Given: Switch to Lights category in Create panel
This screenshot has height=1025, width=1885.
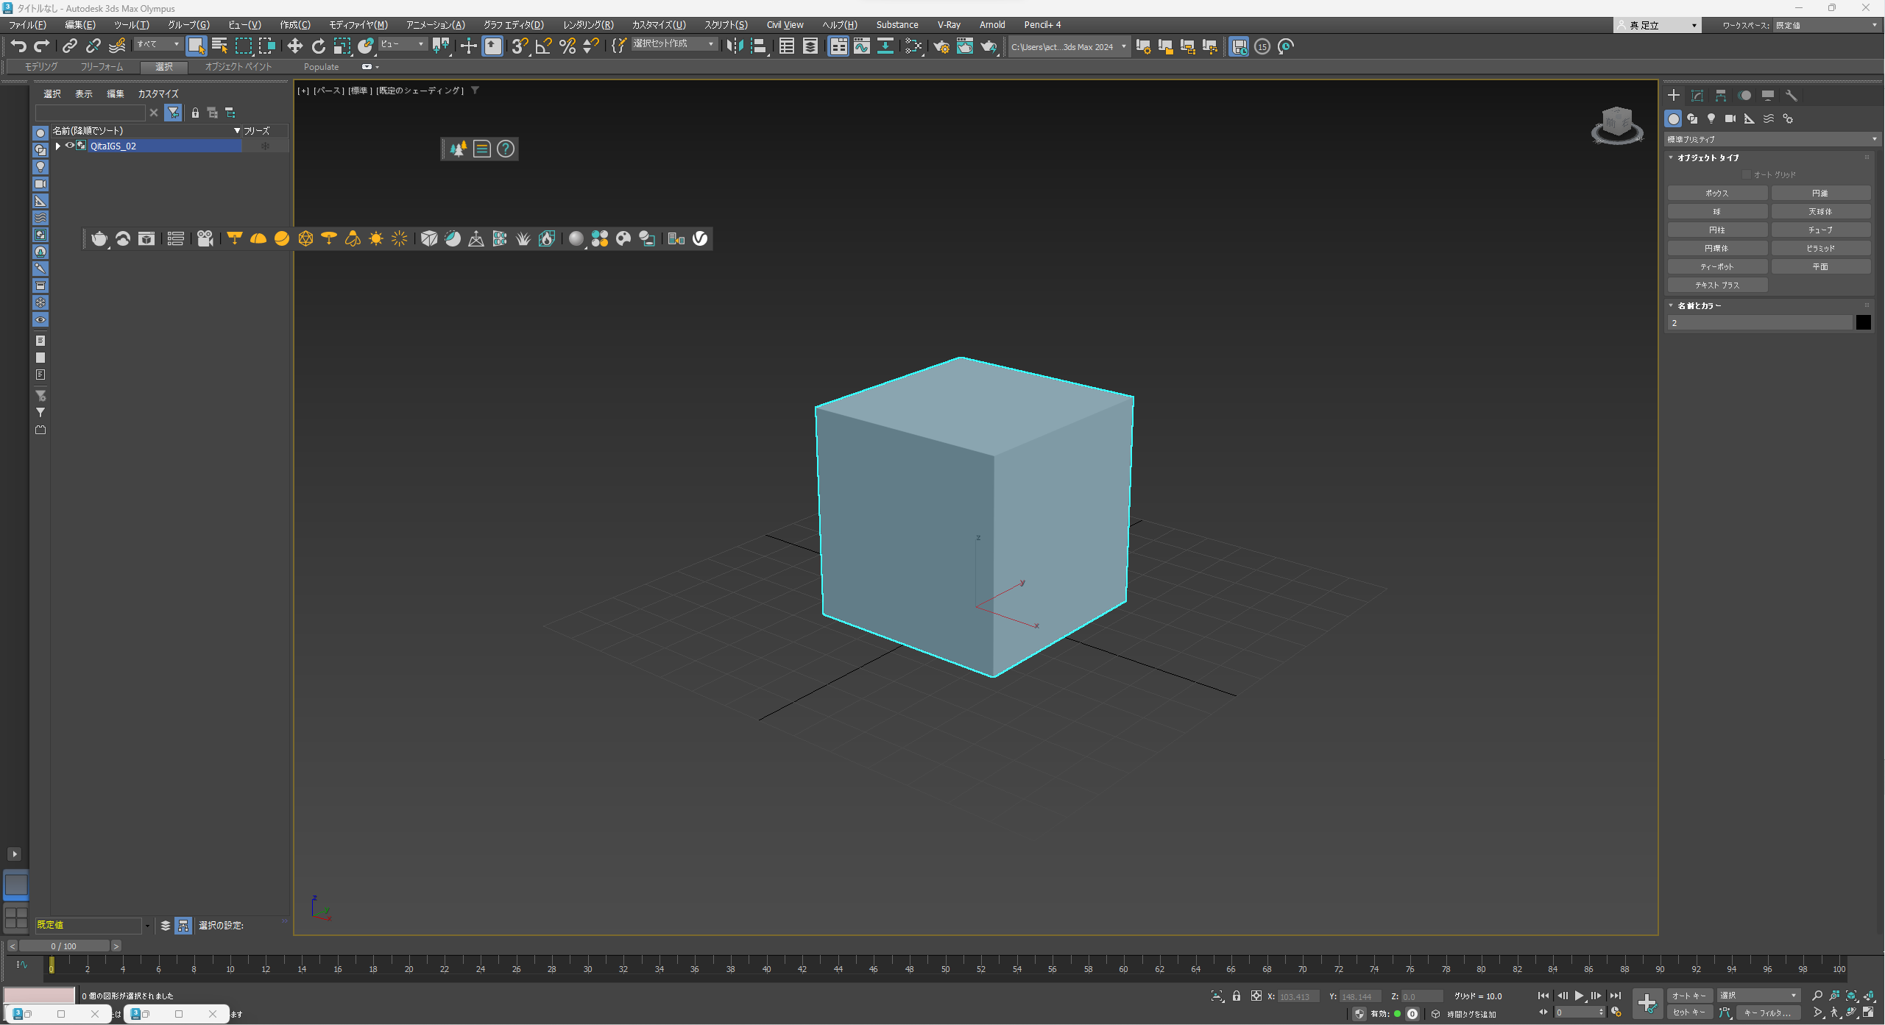Looking at the screenshot, I should (1711, 118).
